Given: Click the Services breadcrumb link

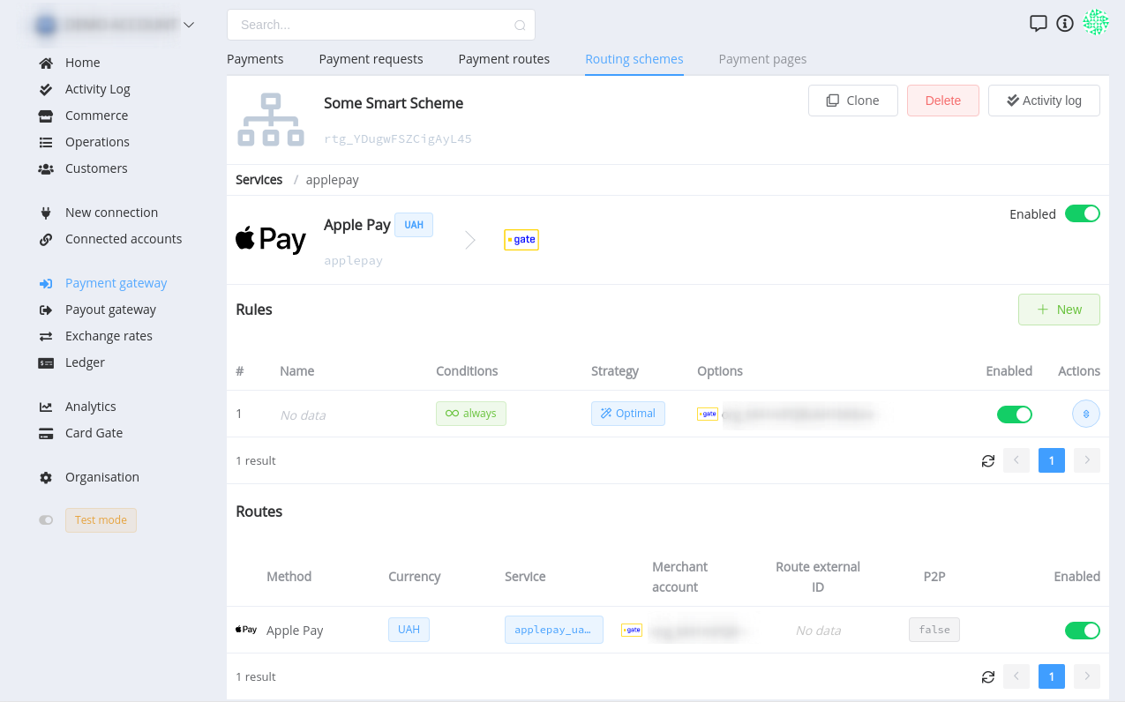Looking at the screenshot, I should point(259,180).
